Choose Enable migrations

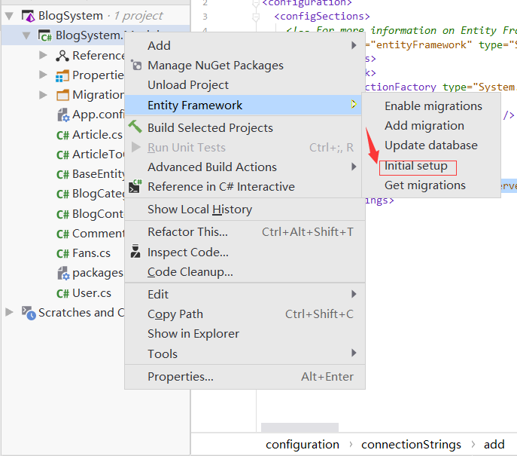coord(431,106)
